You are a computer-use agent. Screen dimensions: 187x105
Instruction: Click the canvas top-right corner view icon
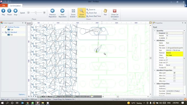point(150,22)
